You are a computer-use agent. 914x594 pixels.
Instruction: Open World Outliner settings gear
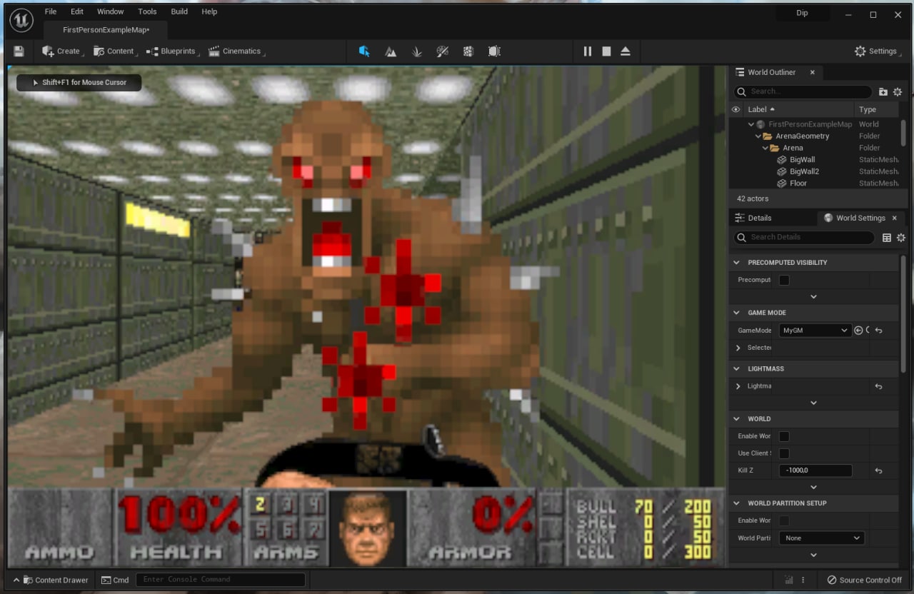click(898, 91)
